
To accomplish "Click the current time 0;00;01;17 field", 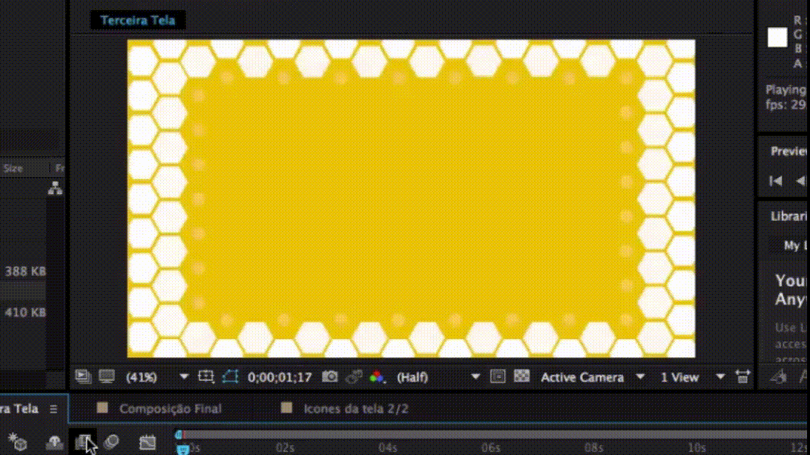I will click(x=280, y=377).
